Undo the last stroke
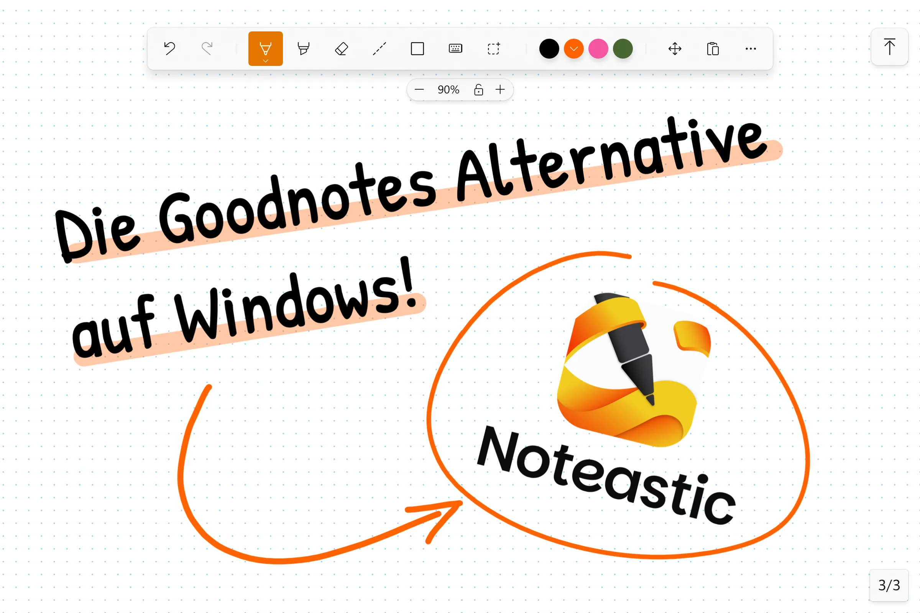Screen dimensions: 920x613 pos(169,49)
